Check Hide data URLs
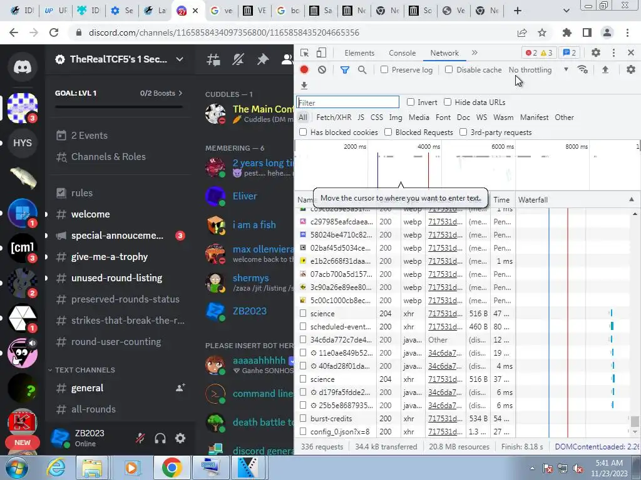This screenshot has height=480, width=641. [x=448, y=102]
